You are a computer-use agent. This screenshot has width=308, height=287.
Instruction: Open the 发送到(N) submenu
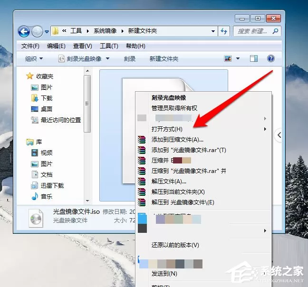click(164, 273)
